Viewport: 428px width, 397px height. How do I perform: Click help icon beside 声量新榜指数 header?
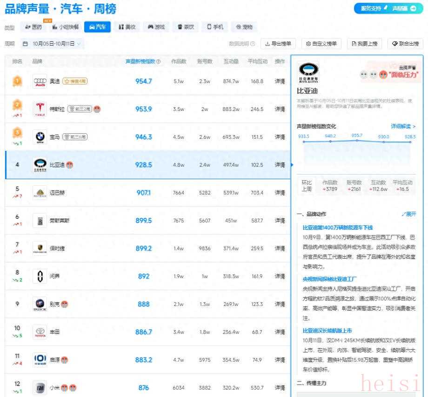pyautogui.click(x=159, y=61)
